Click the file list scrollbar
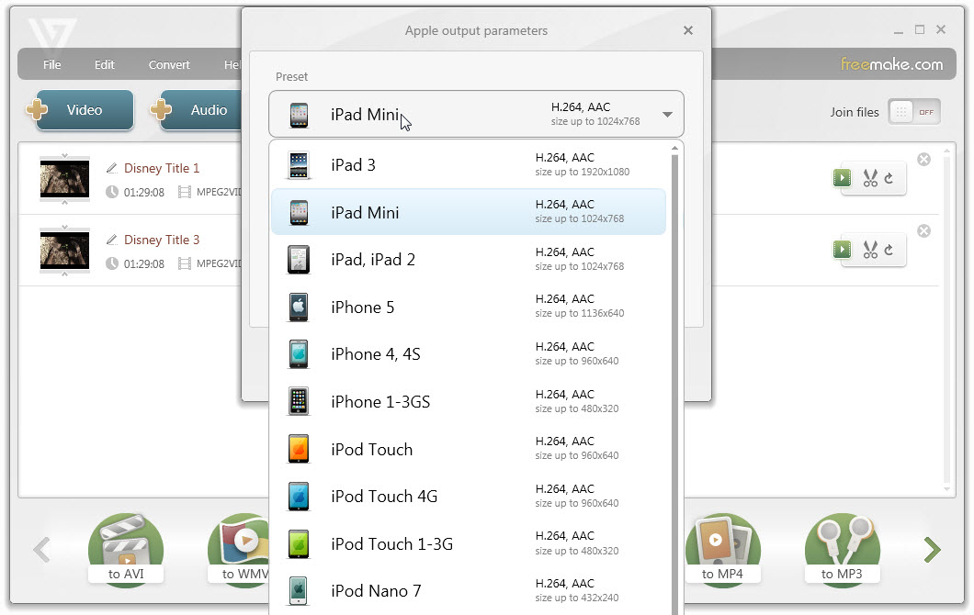974x615 pixels. (x=946, y=319)
